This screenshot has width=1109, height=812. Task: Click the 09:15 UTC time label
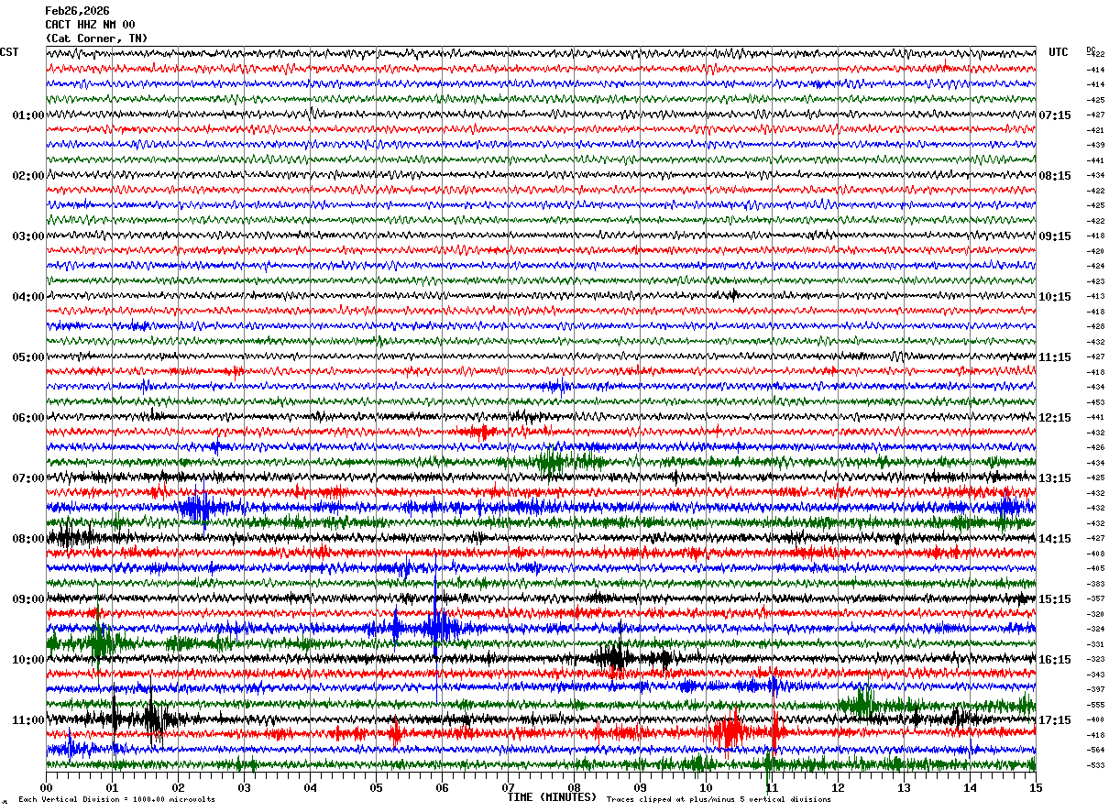tap(1055, 236)
